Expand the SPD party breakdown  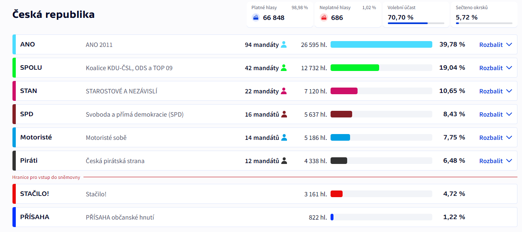495,115
